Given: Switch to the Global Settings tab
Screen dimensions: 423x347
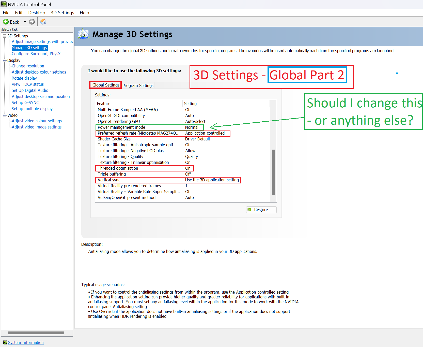Looking at the screenshot, I should point(106,85).
